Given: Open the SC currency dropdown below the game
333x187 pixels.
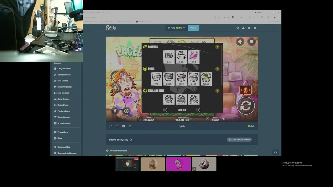Looking at the screenshot, I should click(252, 126).
